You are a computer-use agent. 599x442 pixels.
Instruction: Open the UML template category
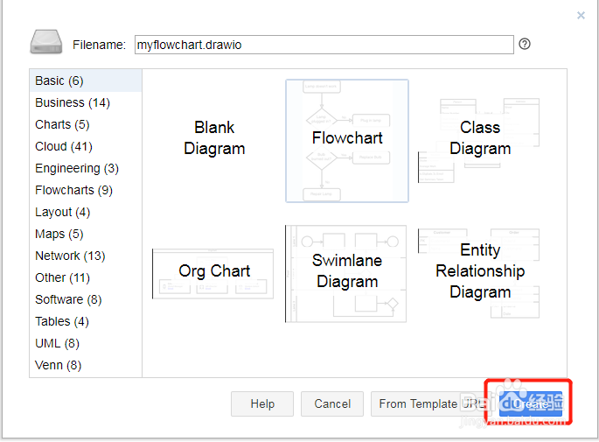coord(58,343)
